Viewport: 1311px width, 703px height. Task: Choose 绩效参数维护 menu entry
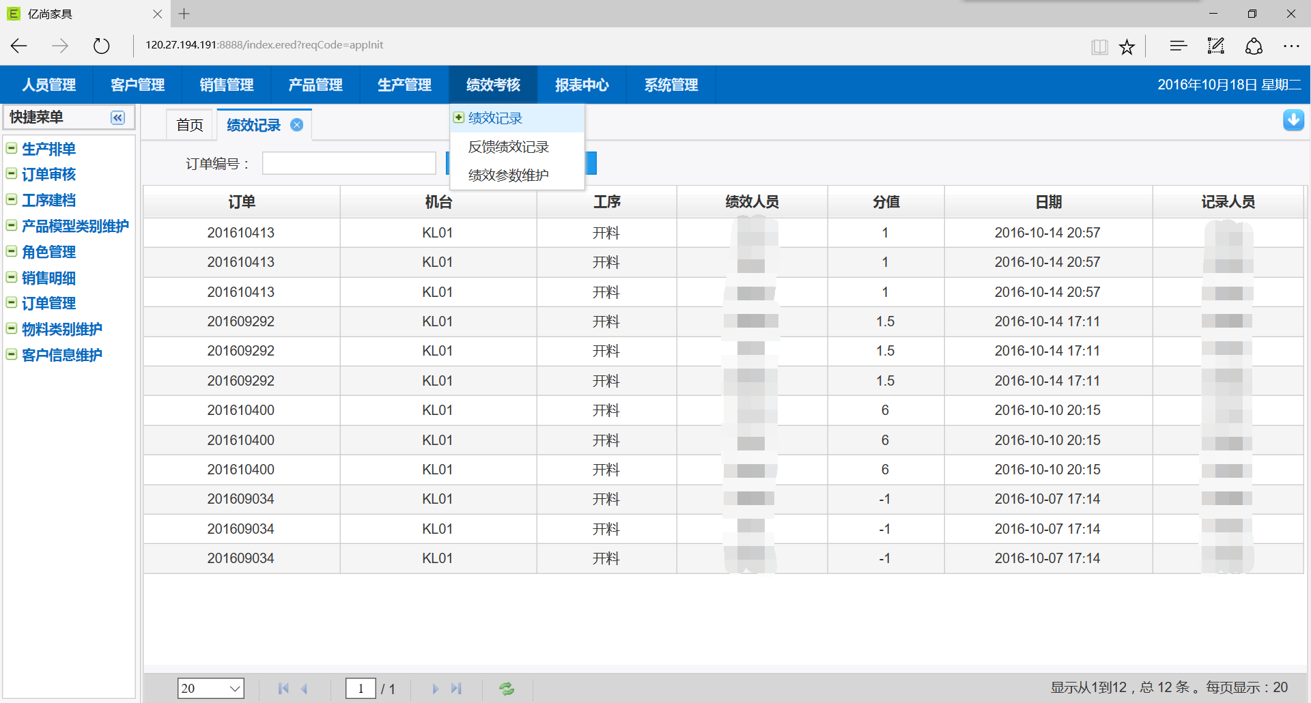tap(509, 175)
